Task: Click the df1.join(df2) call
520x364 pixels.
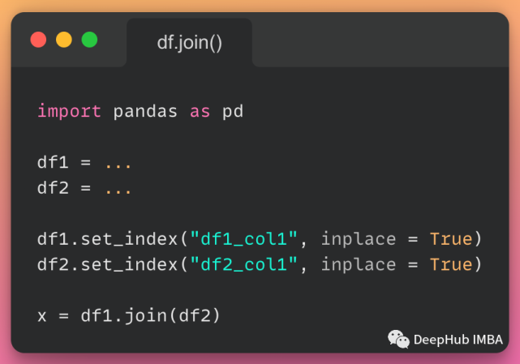Action: pos(150,315)
